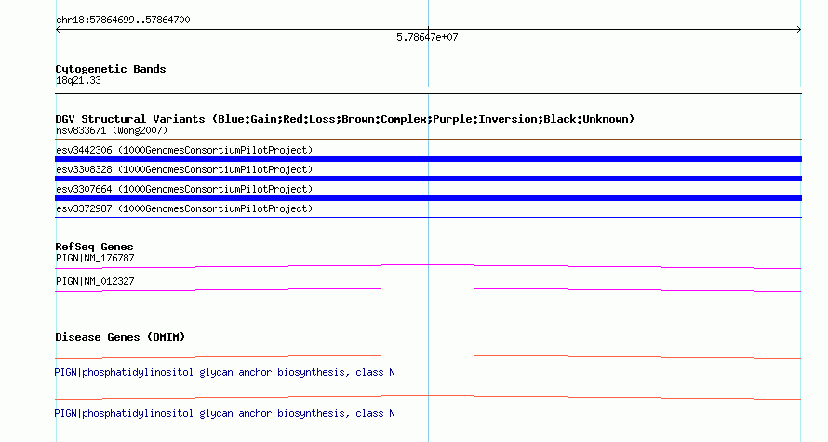Open the first PIGN phosphatidylinositol glycan OMIM link
The height and width of the screenshot is (442, 828).
coord(224,373)
